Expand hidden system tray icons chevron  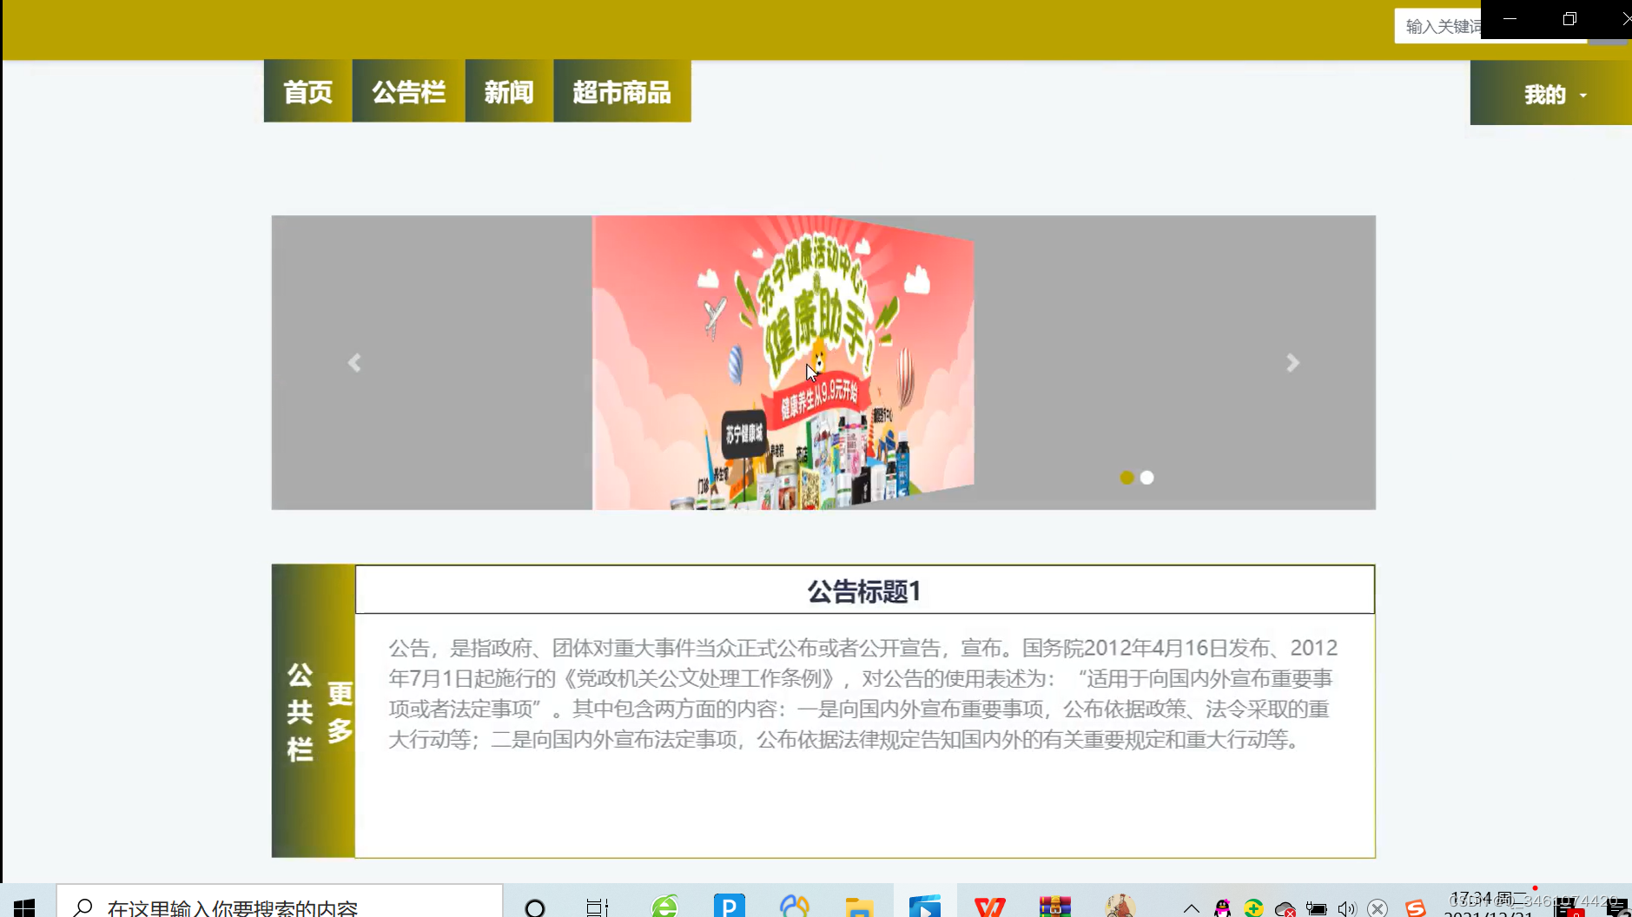pos(1192,908)
